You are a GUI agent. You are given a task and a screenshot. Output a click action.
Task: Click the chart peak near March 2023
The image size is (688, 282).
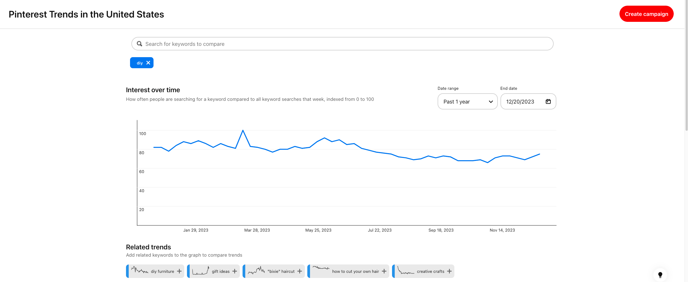[x=243, y=130]
